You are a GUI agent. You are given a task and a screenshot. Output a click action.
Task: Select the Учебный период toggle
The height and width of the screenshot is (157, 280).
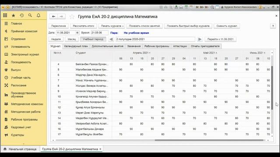(93, 39)
